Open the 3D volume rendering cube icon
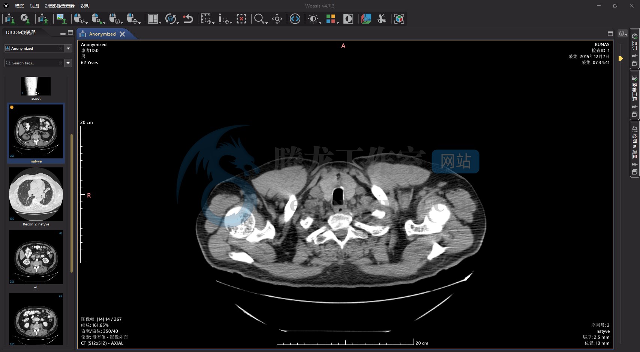Image resolution: width=640 pixels, height=352 pixels. (399, 19)
